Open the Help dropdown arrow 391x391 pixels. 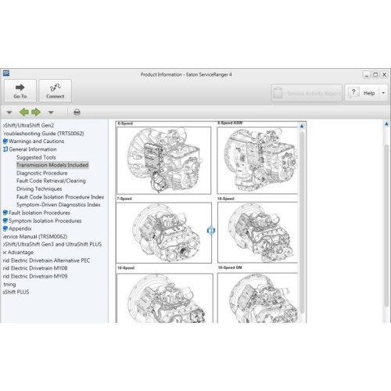pos(383,92)
